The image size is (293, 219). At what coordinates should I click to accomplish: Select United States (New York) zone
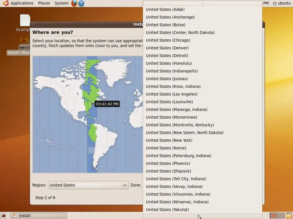[x=202, y=140]
